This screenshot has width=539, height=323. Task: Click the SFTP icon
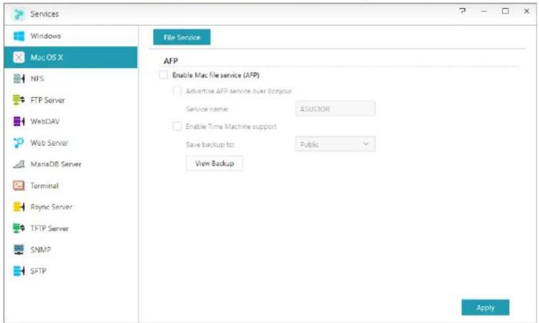[x=19, y=271]
